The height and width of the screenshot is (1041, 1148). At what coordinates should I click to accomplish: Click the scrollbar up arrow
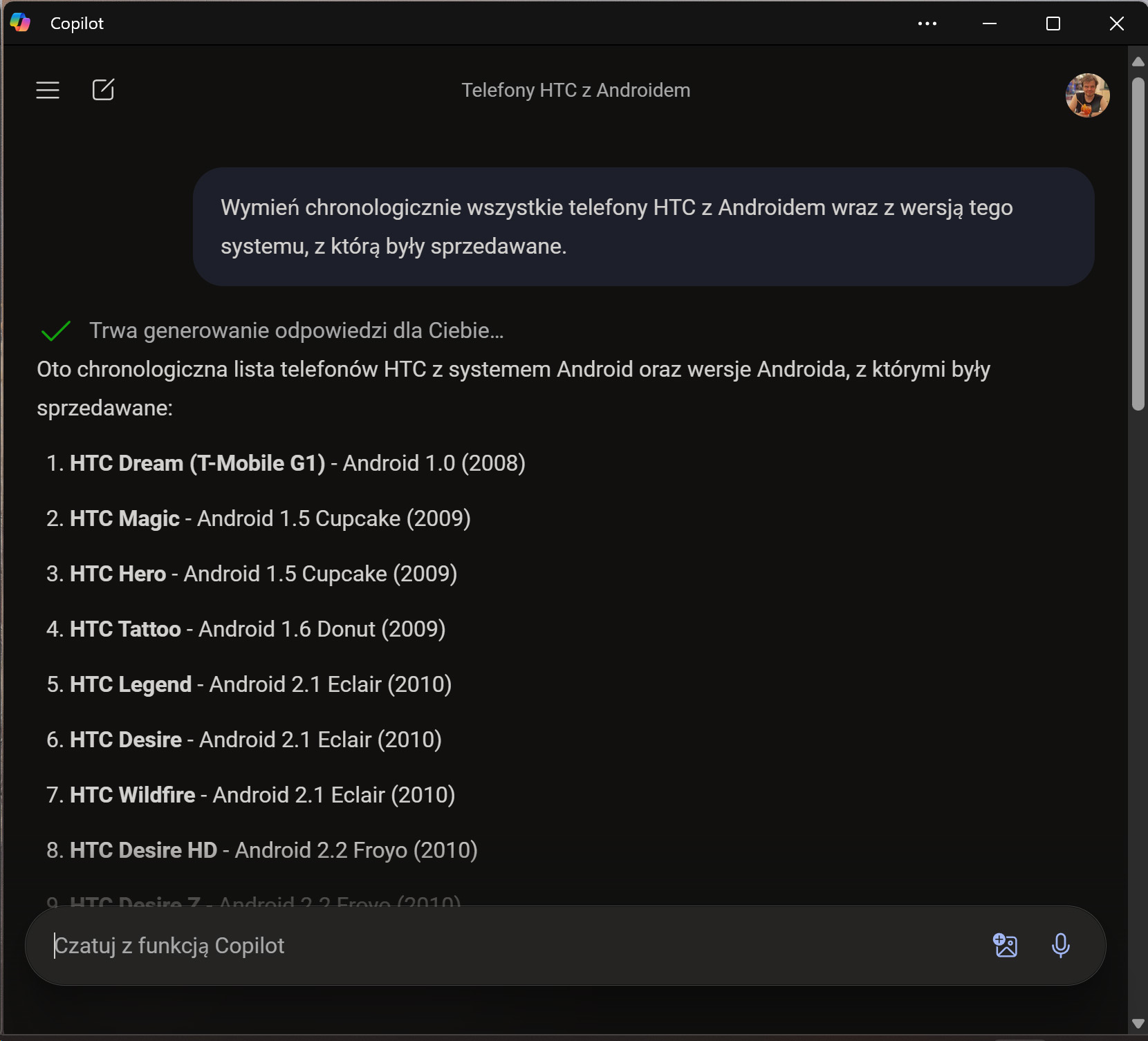1138,62
